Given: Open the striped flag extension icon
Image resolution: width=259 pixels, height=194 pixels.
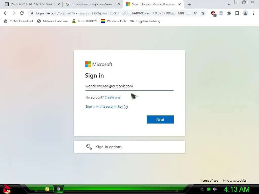Looking at the screenshot, I should pos(221,13).
